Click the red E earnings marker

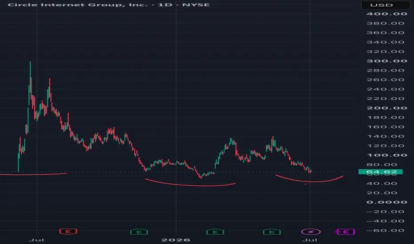(x=68, y=232)
